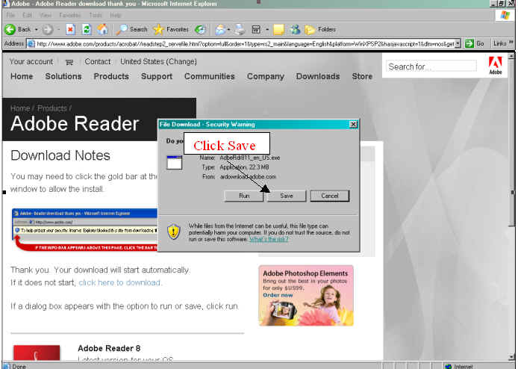Viewport: 518px width, 369px height.
Task: Click the Back arrow toolbar icon
Action: [10, 30]
